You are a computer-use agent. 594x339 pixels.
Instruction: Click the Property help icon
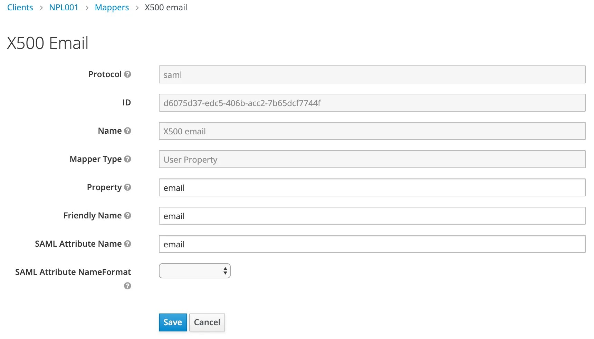point(127,187)
